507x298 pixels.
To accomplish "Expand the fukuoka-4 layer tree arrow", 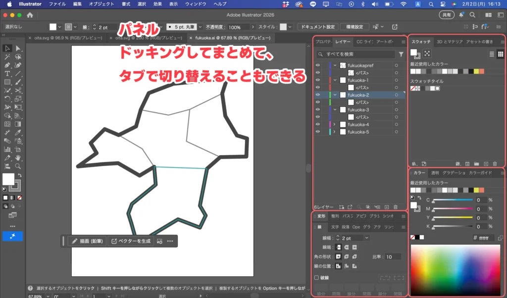I will pos(334,125).
